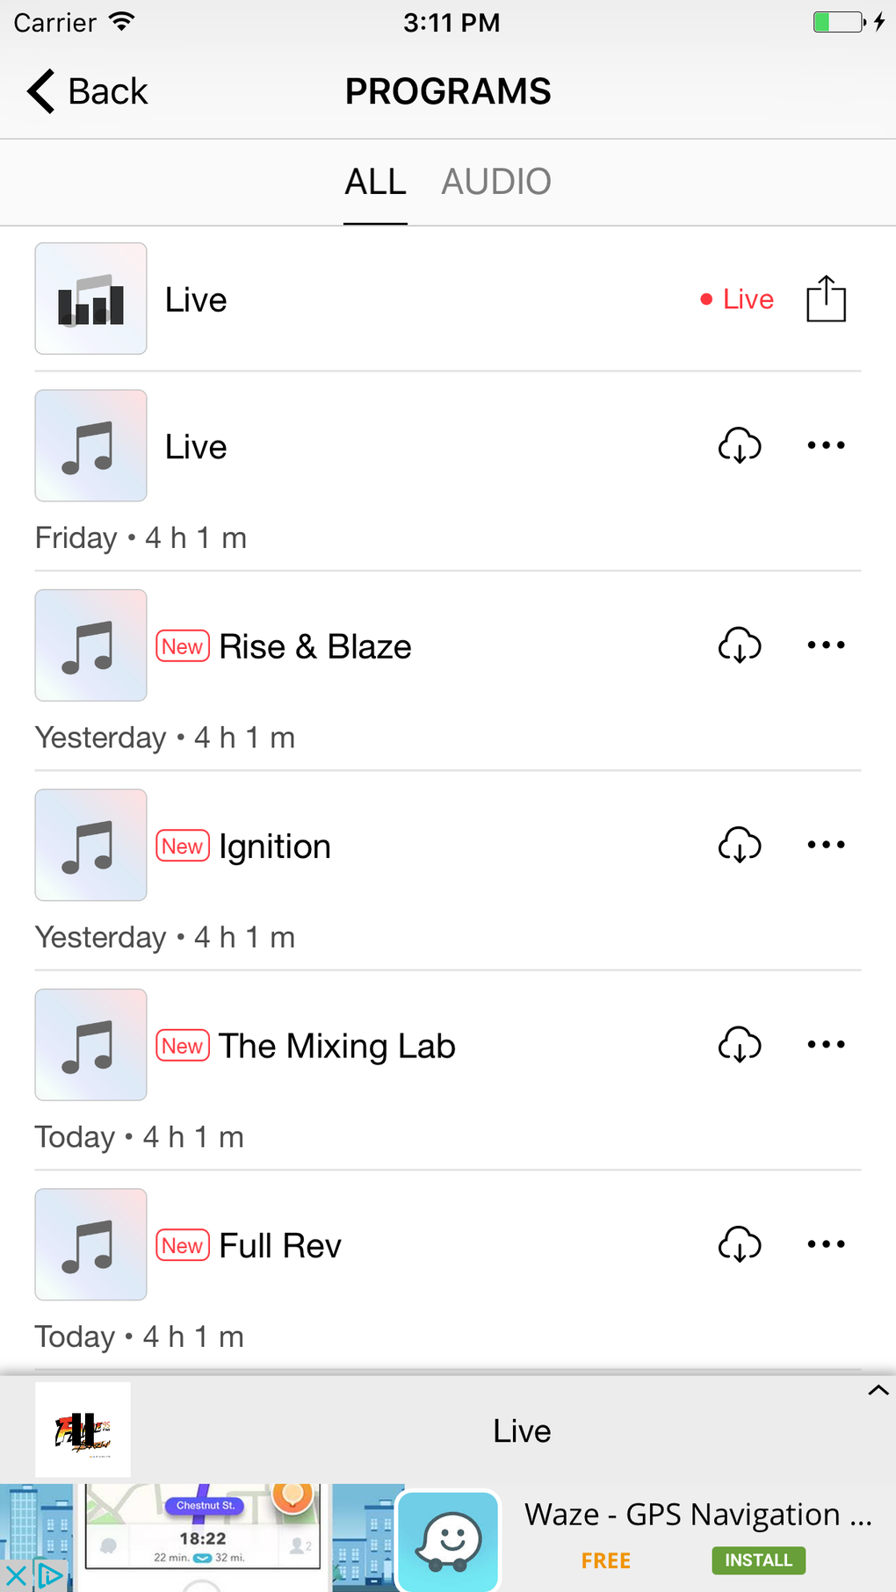Screen dimensions: 896x1592
Task: Download the Rise & Blaze program
Action: [740, 645]
